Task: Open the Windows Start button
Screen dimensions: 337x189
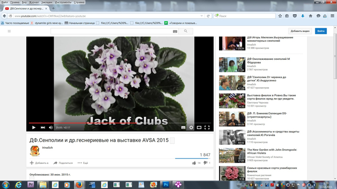Action: [5, 185]
